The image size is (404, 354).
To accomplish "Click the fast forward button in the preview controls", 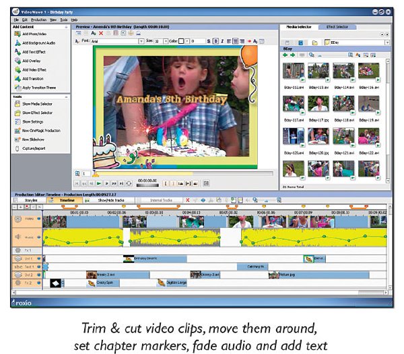I will point(114,183).
